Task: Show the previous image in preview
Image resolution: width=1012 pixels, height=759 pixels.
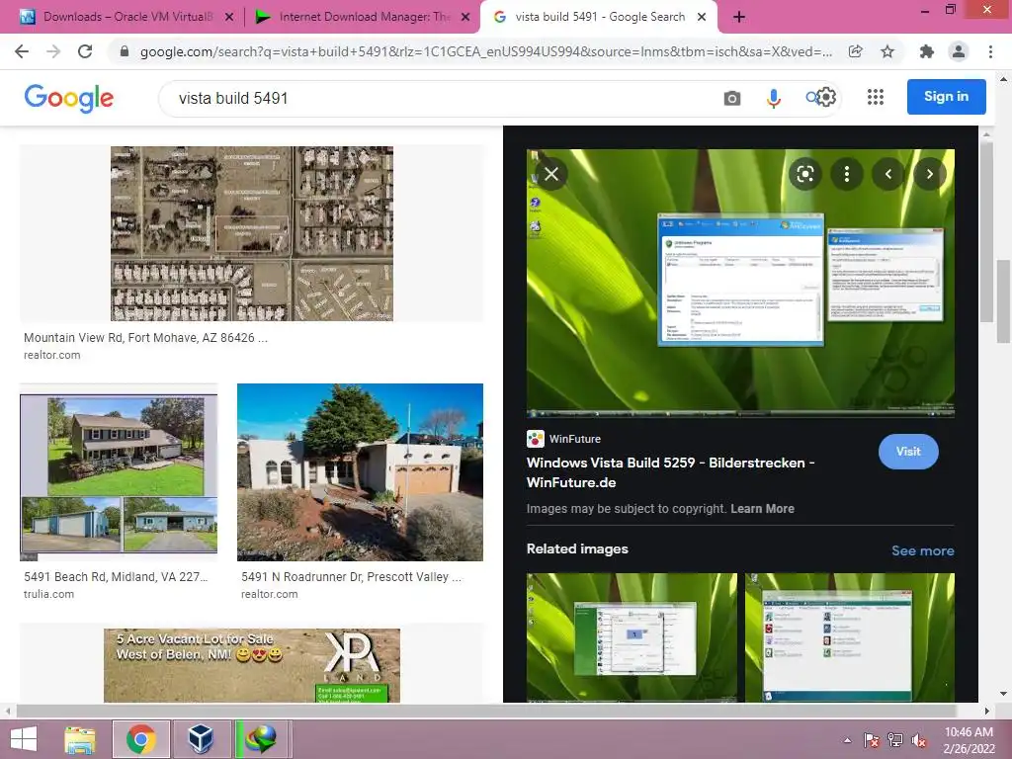Action: 888,174
